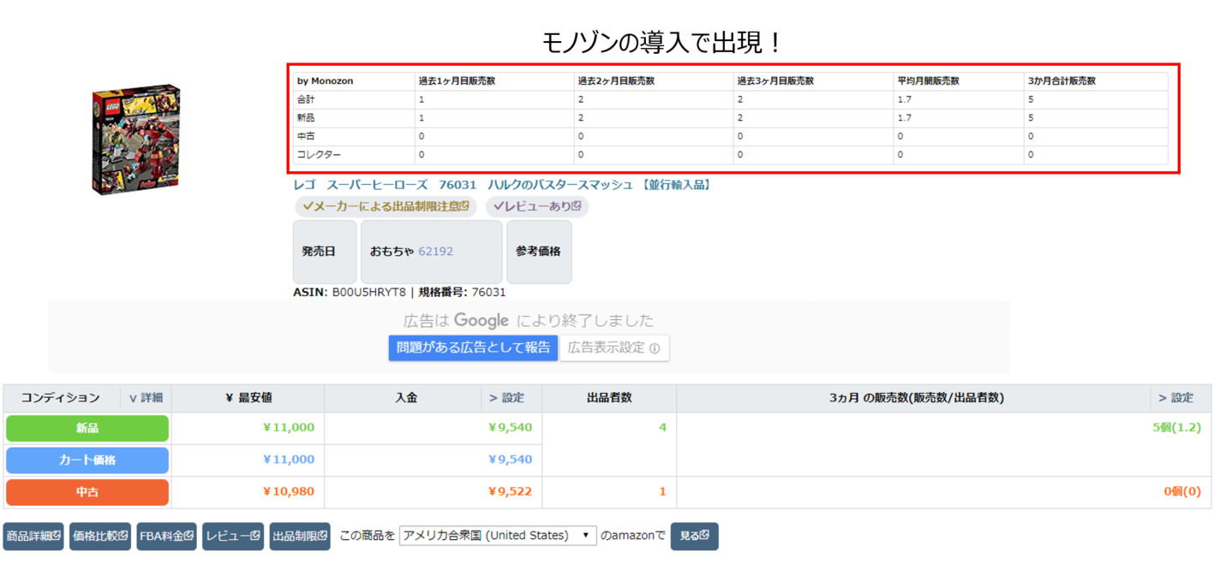Click the 商品詳細 button
The height and width of the screenshot is (570, 1220).
coord(33,536)
